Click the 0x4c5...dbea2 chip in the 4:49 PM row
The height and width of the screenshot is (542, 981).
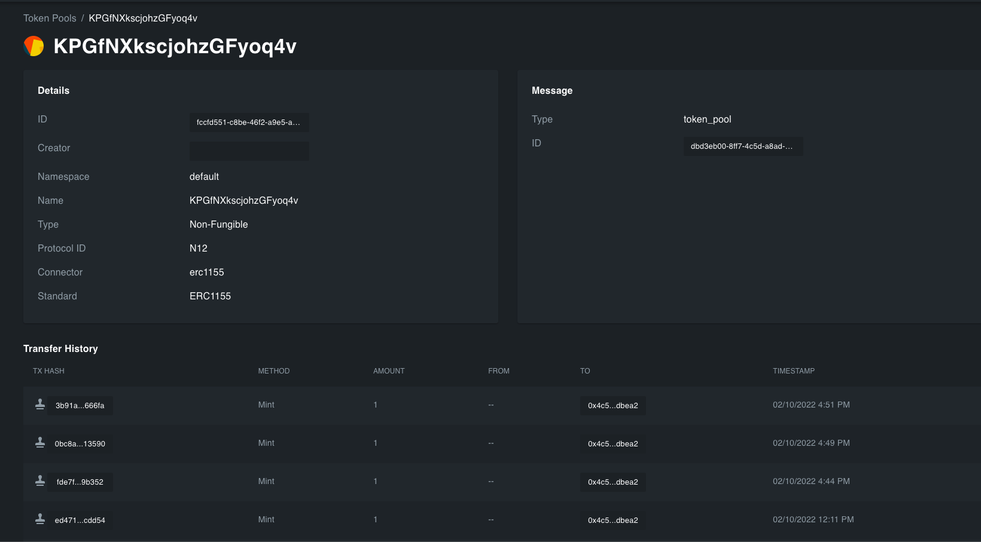pos(613,443)
